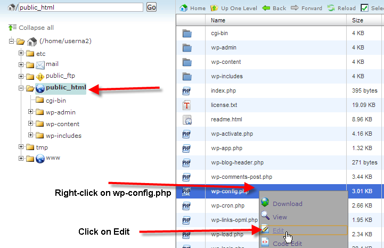Expand the tmp folder node
Image resolution: width=384 pixels, height=248 pixels.
pos(21,147)
